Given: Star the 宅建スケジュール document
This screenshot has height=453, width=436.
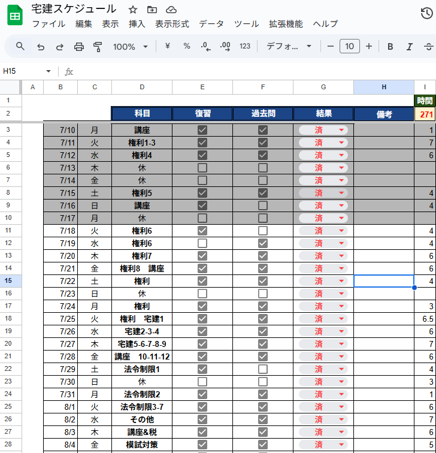Looking at the screenshot, I should tap(133, 10).
